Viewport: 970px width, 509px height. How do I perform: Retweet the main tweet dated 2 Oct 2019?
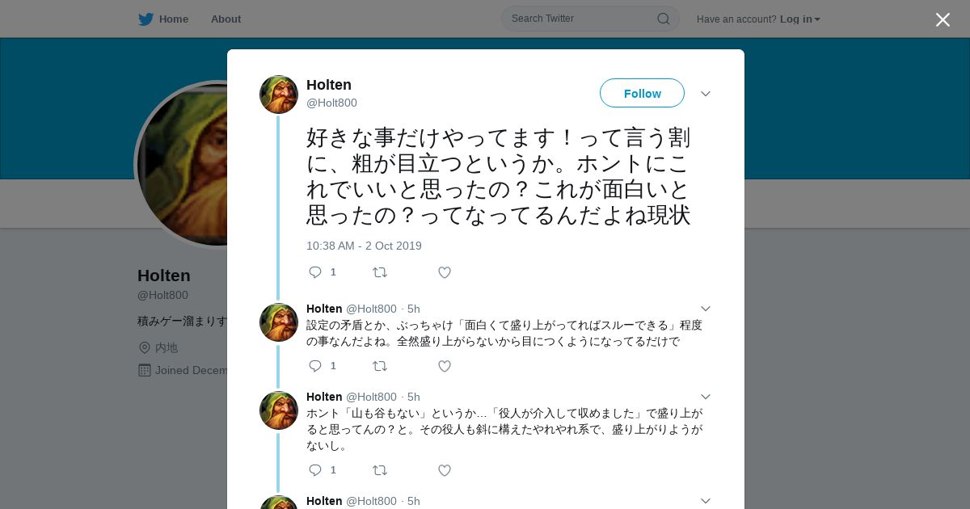tap(379, 272)
